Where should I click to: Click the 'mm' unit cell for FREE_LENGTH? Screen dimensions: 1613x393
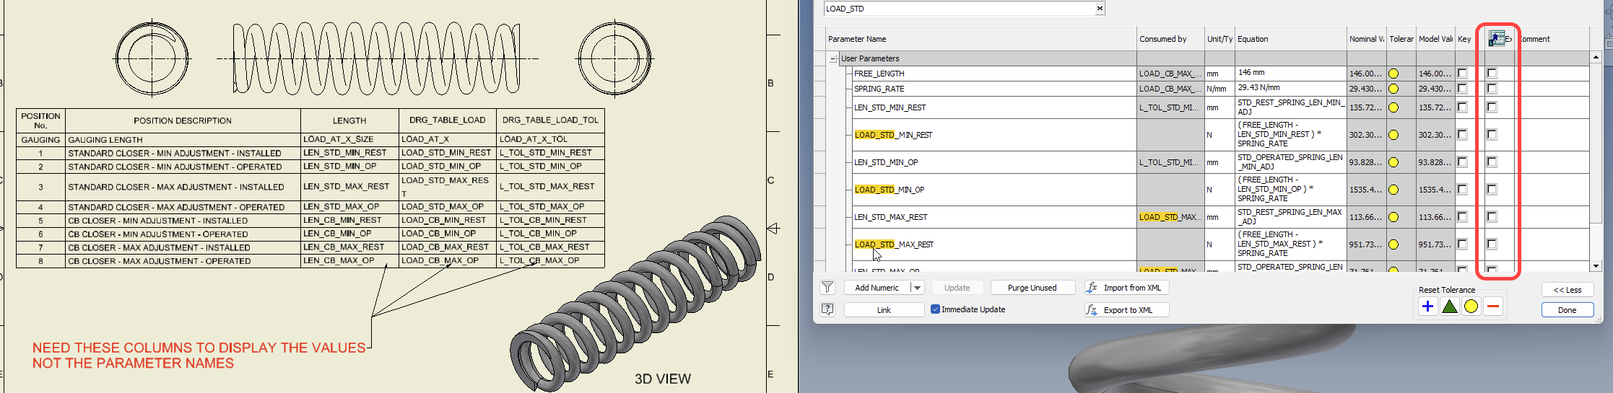(x=1219, y=74)
